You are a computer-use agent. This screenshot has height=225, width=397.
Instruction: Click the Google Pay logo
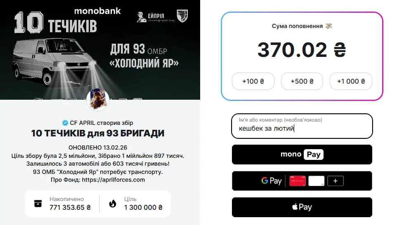click(271, 181)
